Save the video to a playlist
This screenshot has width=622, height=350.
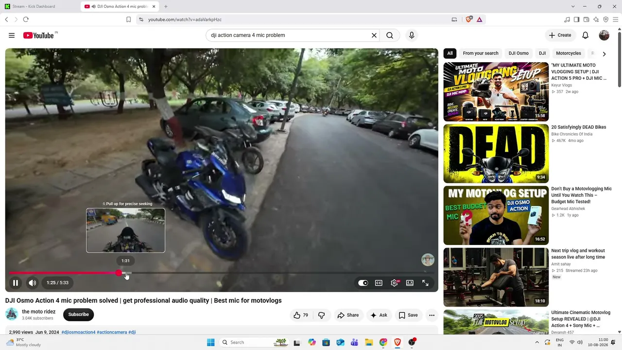coord(408,315)
